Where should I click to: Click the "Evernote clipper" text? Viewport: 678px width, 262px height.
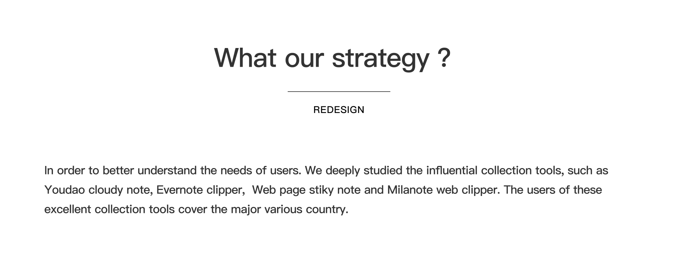click(x=200, y=190)
